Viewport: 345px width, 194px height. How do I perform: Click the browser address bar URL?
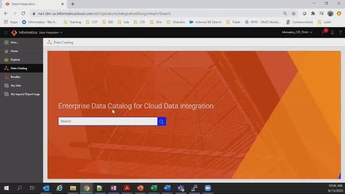tap(104, 13)
